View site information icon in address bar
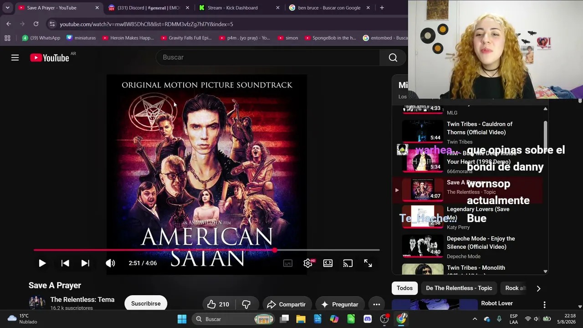 [52, 24]
